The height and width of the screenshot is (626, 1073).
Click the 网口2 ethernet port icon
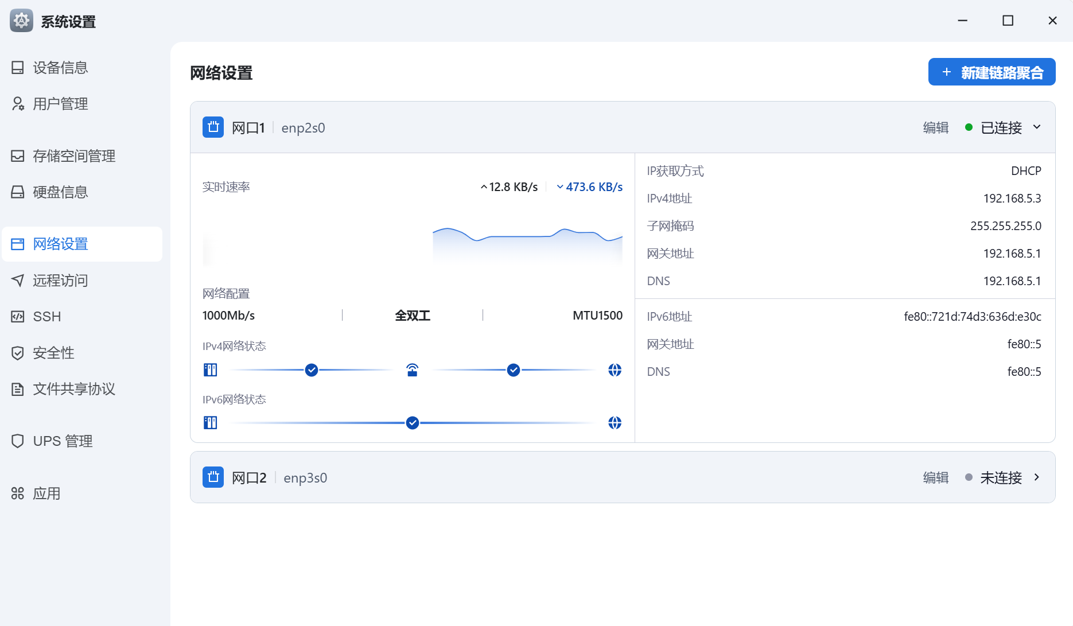(x=213, y=477)
